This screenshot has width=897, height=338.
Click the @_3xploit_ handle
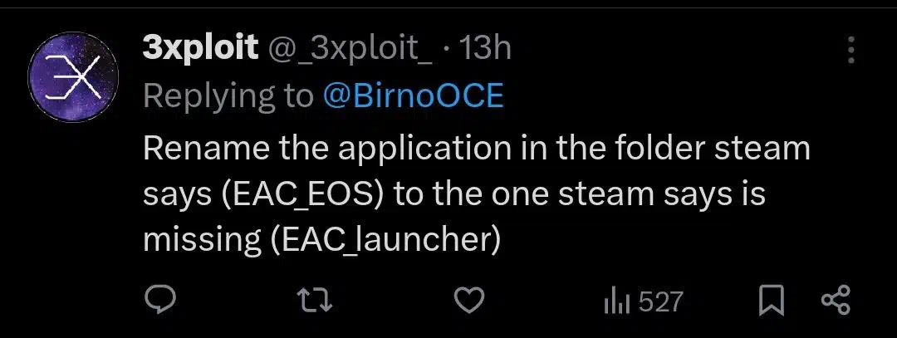point(350,49)
